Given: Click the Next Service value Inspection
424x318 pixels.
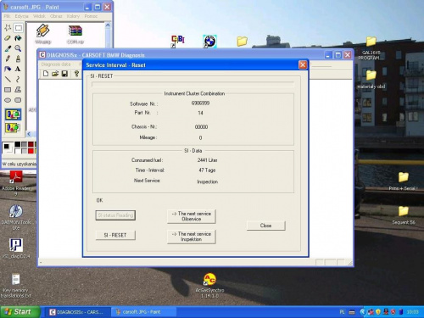Looking at the screenshot, I should click(x=208, y=181).
